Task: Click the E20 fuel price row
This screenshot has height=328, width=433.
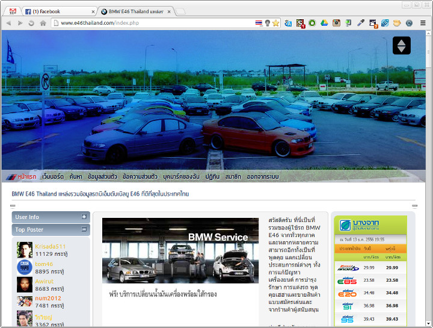Action: (x=370, y=293)
